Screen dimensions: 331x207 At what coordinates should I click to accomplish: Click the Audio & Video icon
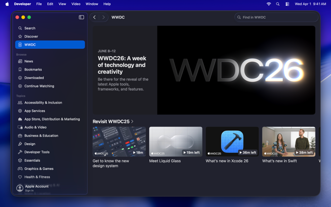pyautogui.click(x=20, y=127)
